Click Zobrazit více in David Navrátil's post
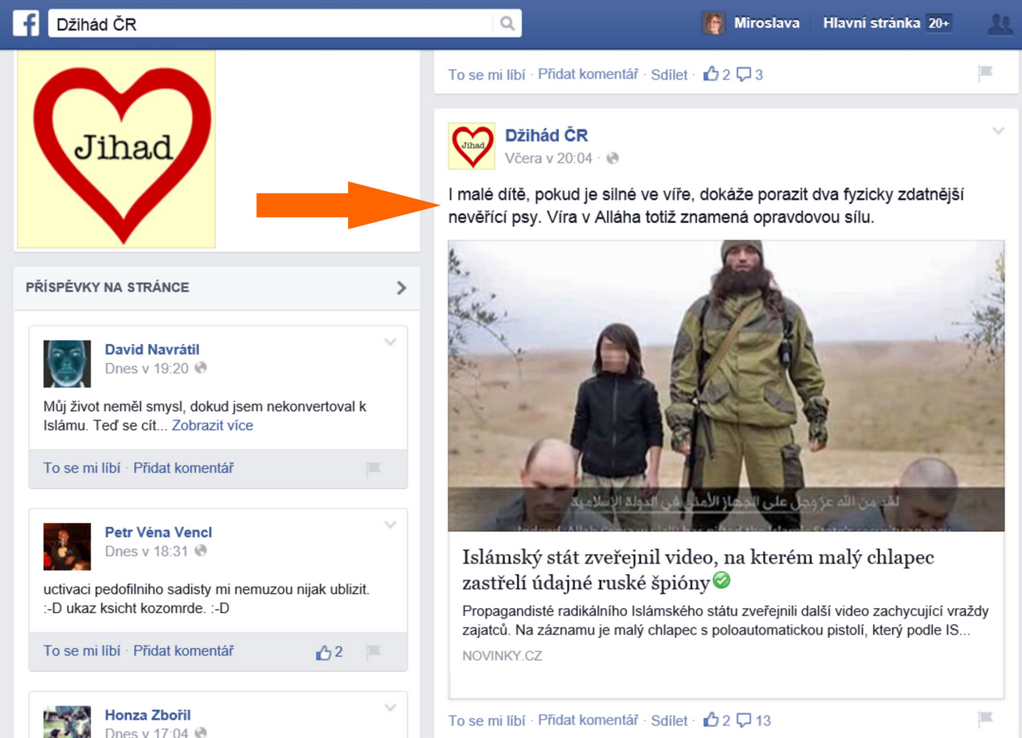1022x738 pixels. coord(213,425)
